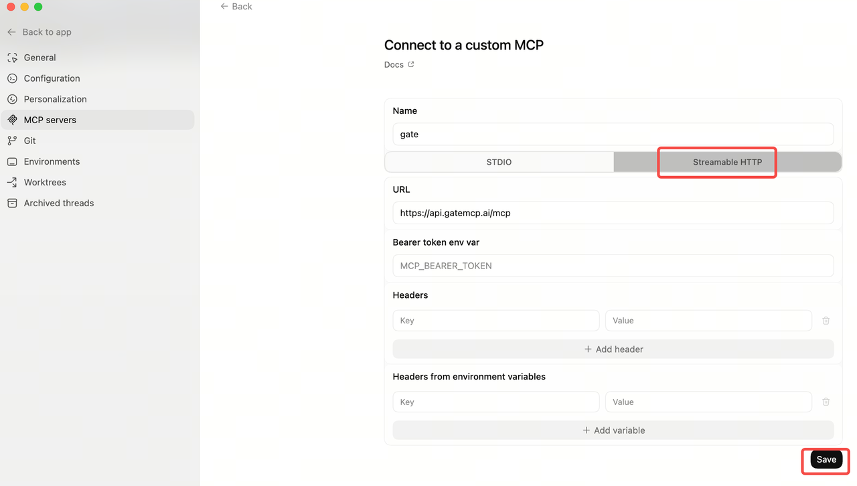Click the Bearer token env var field
The image size is (857, 486).
point(613,266)
